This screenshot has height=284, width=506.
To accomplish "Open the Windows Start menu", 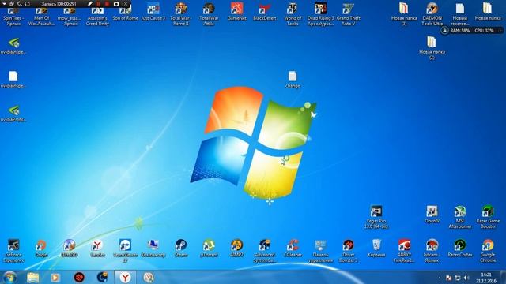I will point(9,277).
